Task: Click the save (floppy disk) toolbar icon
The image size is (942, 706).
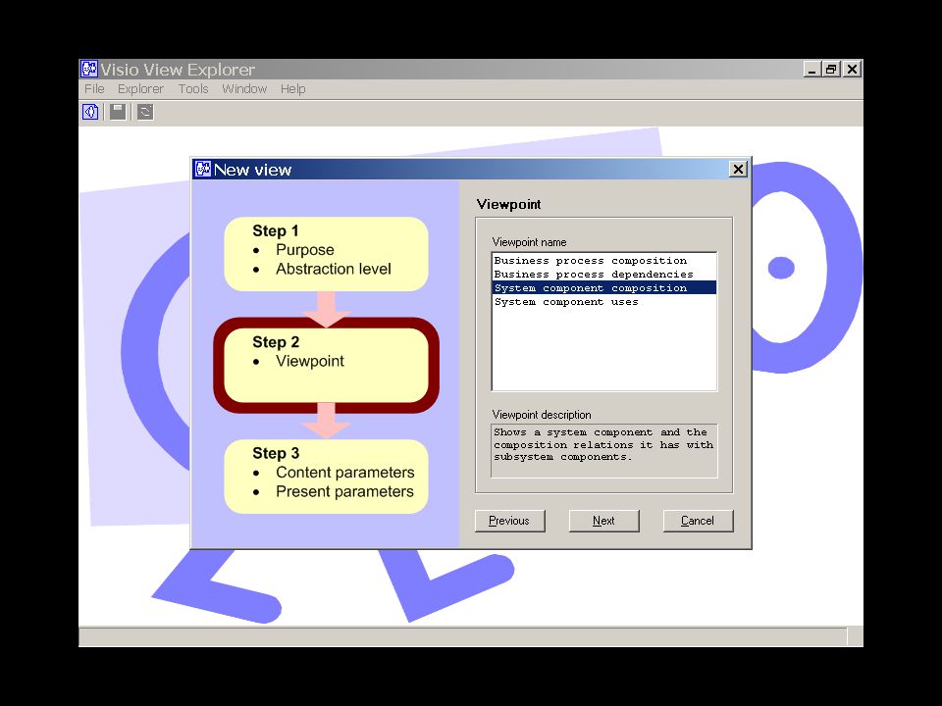Action: coord(118,112)
